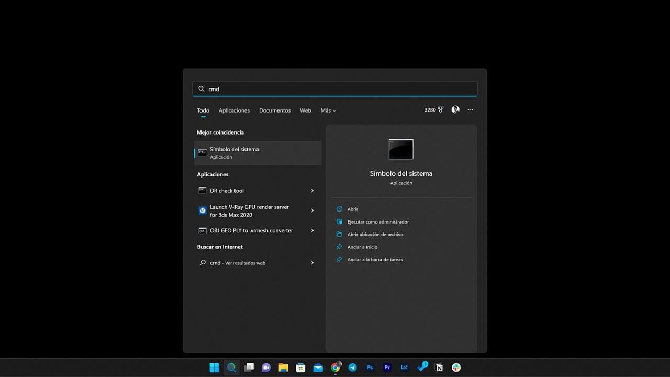
Task: Click Abrir ubicación de archivo
Action: [375, 235]
